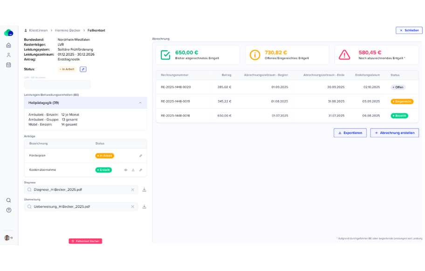The height and width of the screenshot is (271, 425).
Task: Open the help question mark icon
Action: coord(8,210)
